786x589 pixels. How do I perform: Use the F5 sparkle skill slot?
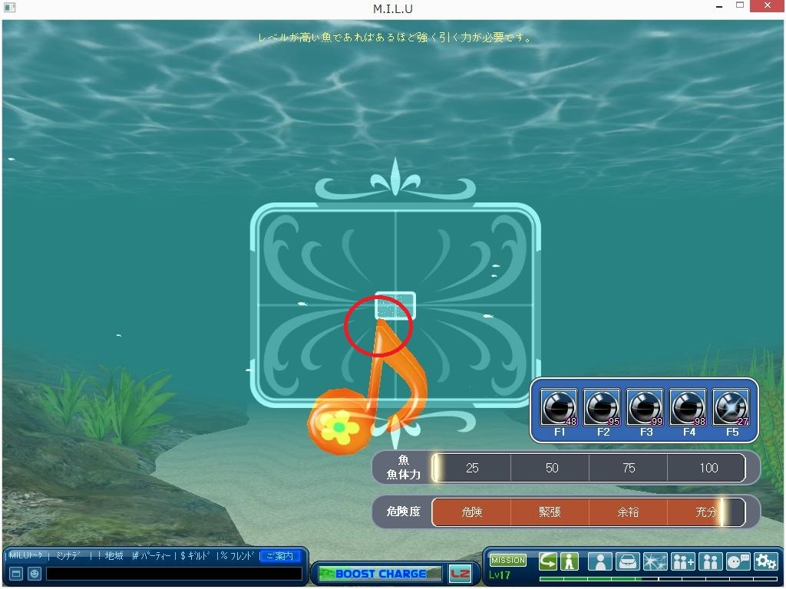[x=731, y=407]
